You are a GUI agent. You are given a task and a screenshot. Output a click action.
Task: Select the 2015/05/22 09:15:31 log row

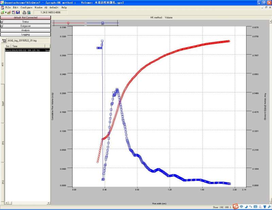click(x=28, y=50)
